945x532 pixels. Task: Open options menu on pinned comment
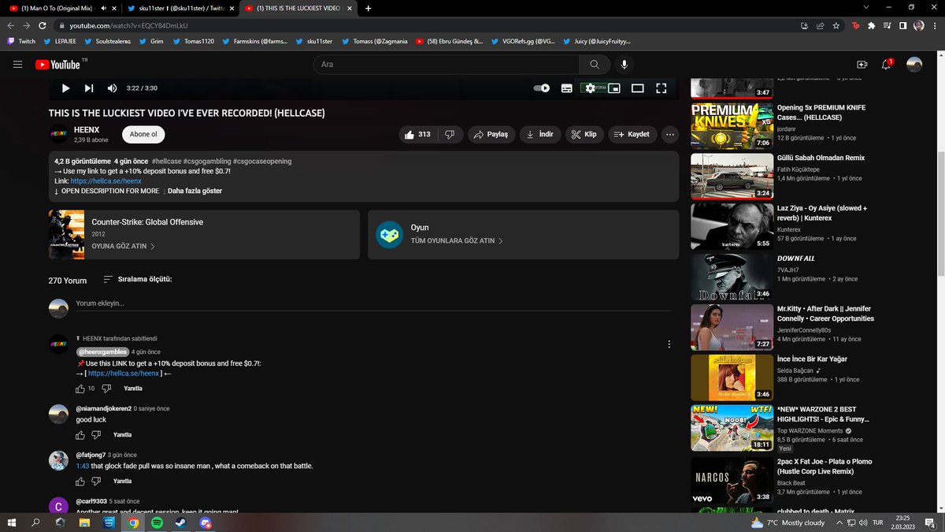coord(669,344)
